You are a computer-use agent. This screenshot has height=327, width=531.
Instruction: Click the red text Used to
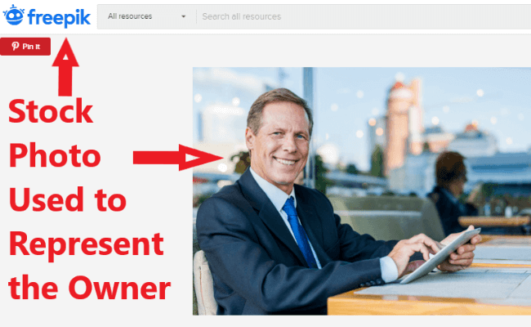coord(68,199)
